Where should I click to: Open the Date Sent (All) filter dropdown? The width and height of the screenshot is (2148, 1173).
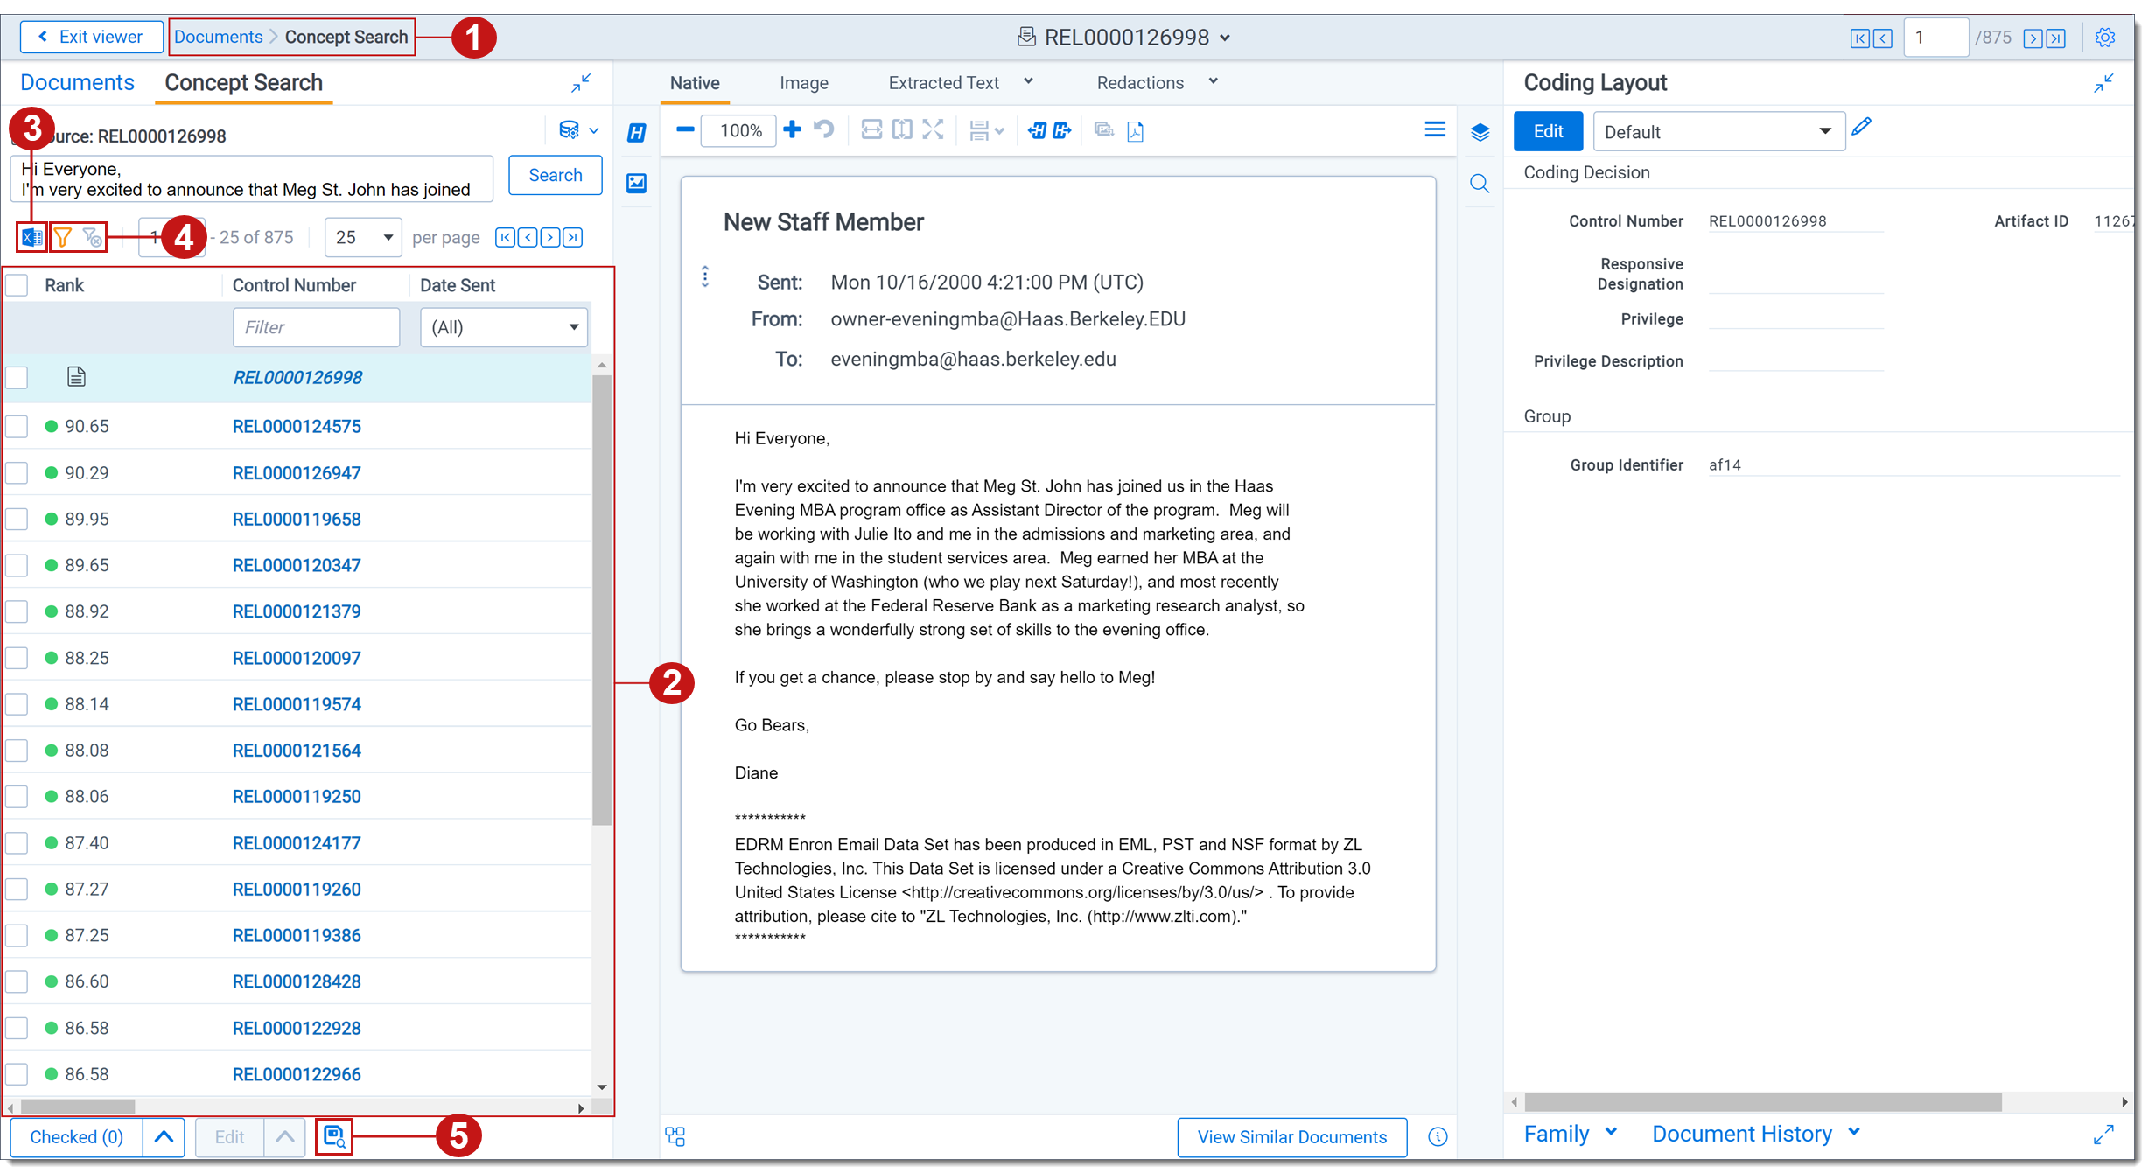[504, 327]
